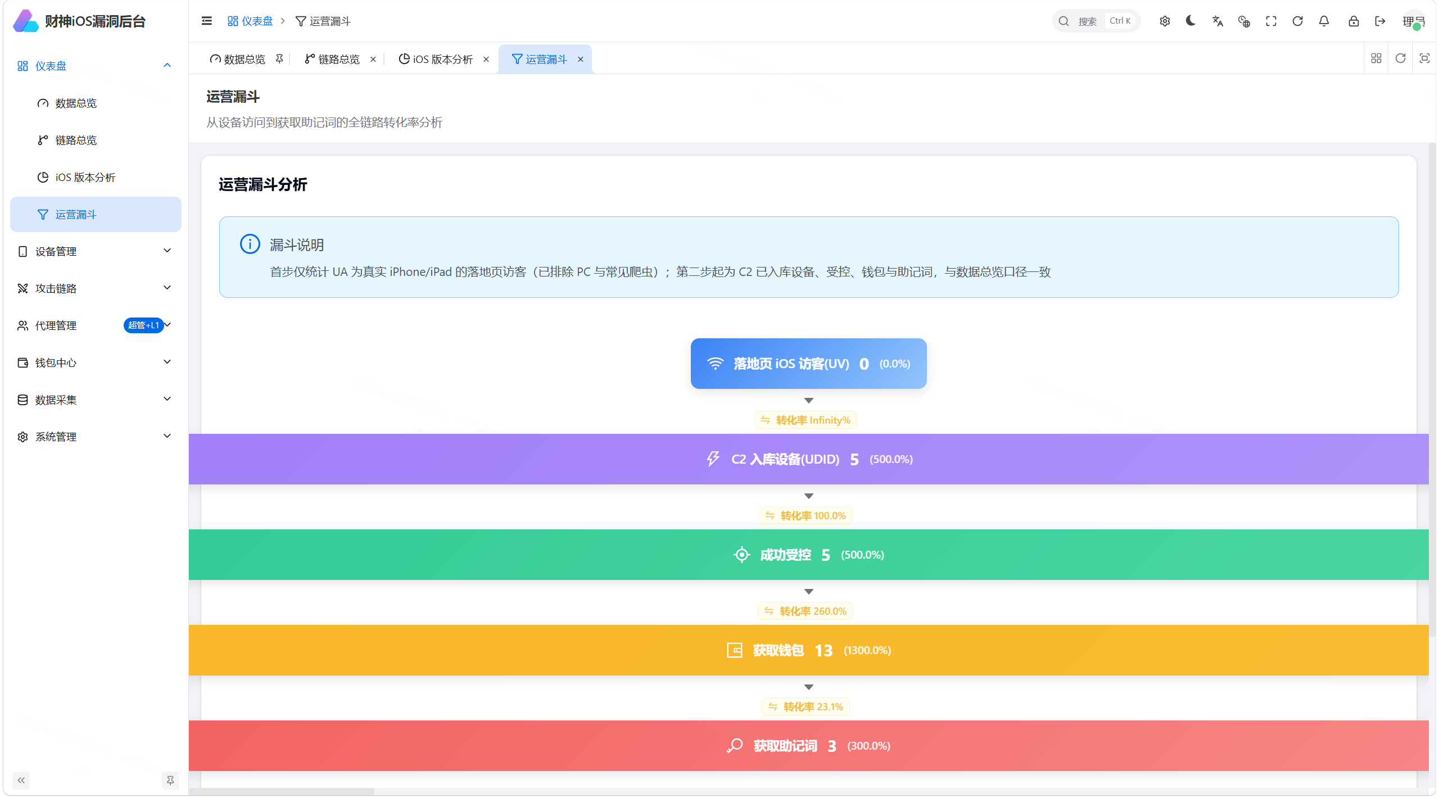Viewport: 1439px width, 798px height.
Task: Unpin the 数据总览 tab pin icon
Action: point(279,59)
